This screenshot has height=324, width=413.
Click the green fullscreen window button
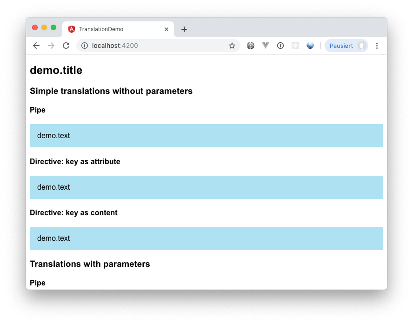(x=53, y=27)
